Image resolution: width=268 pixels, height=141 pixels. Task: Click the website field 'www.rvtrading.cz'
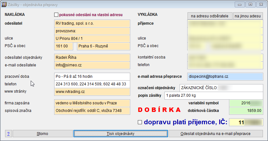click(92, 92)
